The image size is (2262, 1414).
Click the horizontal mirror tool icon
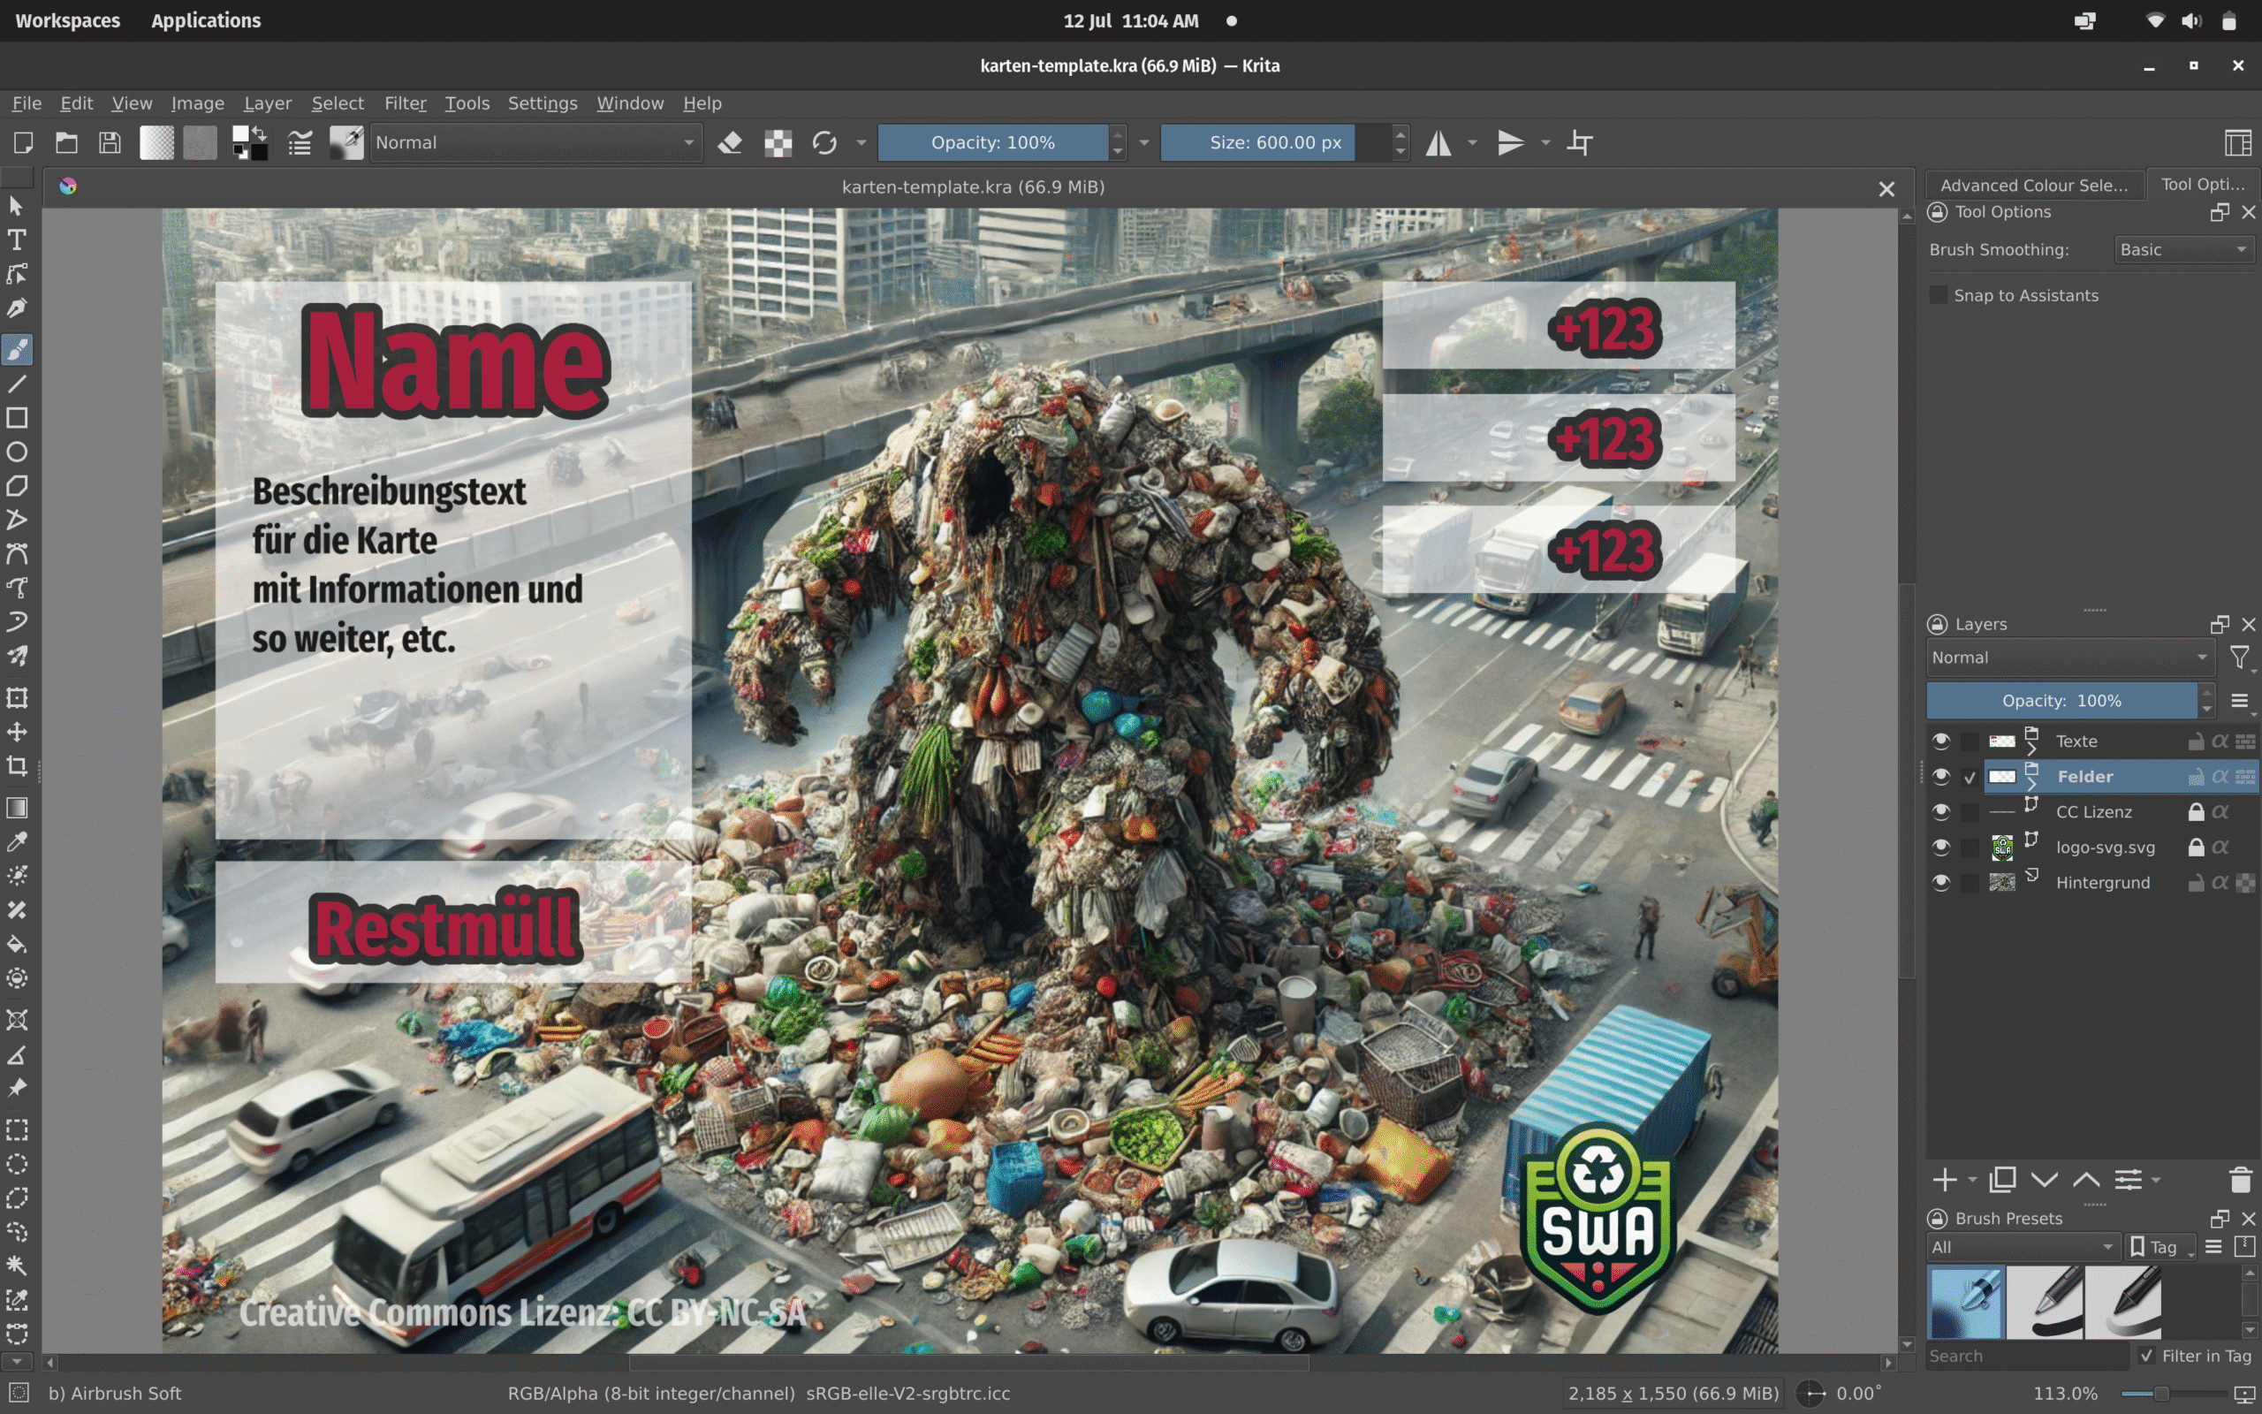pyautogui.click(x=1438, y=143)
